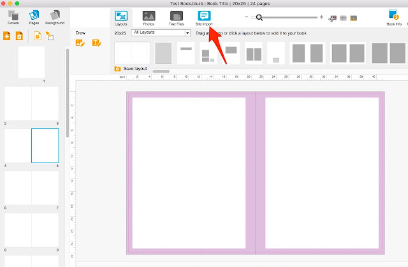Open the Background section
Image resolution: width=408 pixels, height=267 pixels.
pyautogui.click(x=55, y=17)
